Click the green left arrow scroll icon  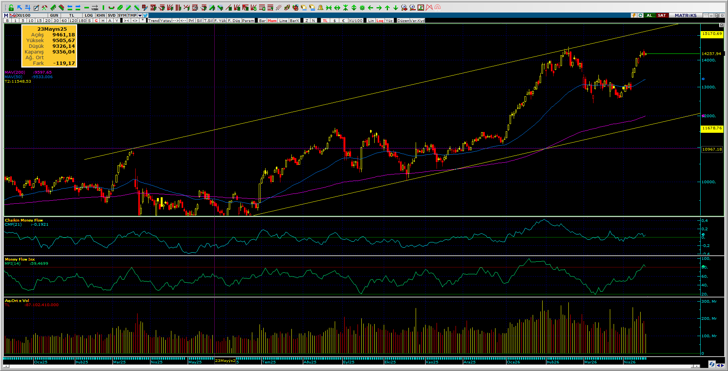tap(370, 8)
